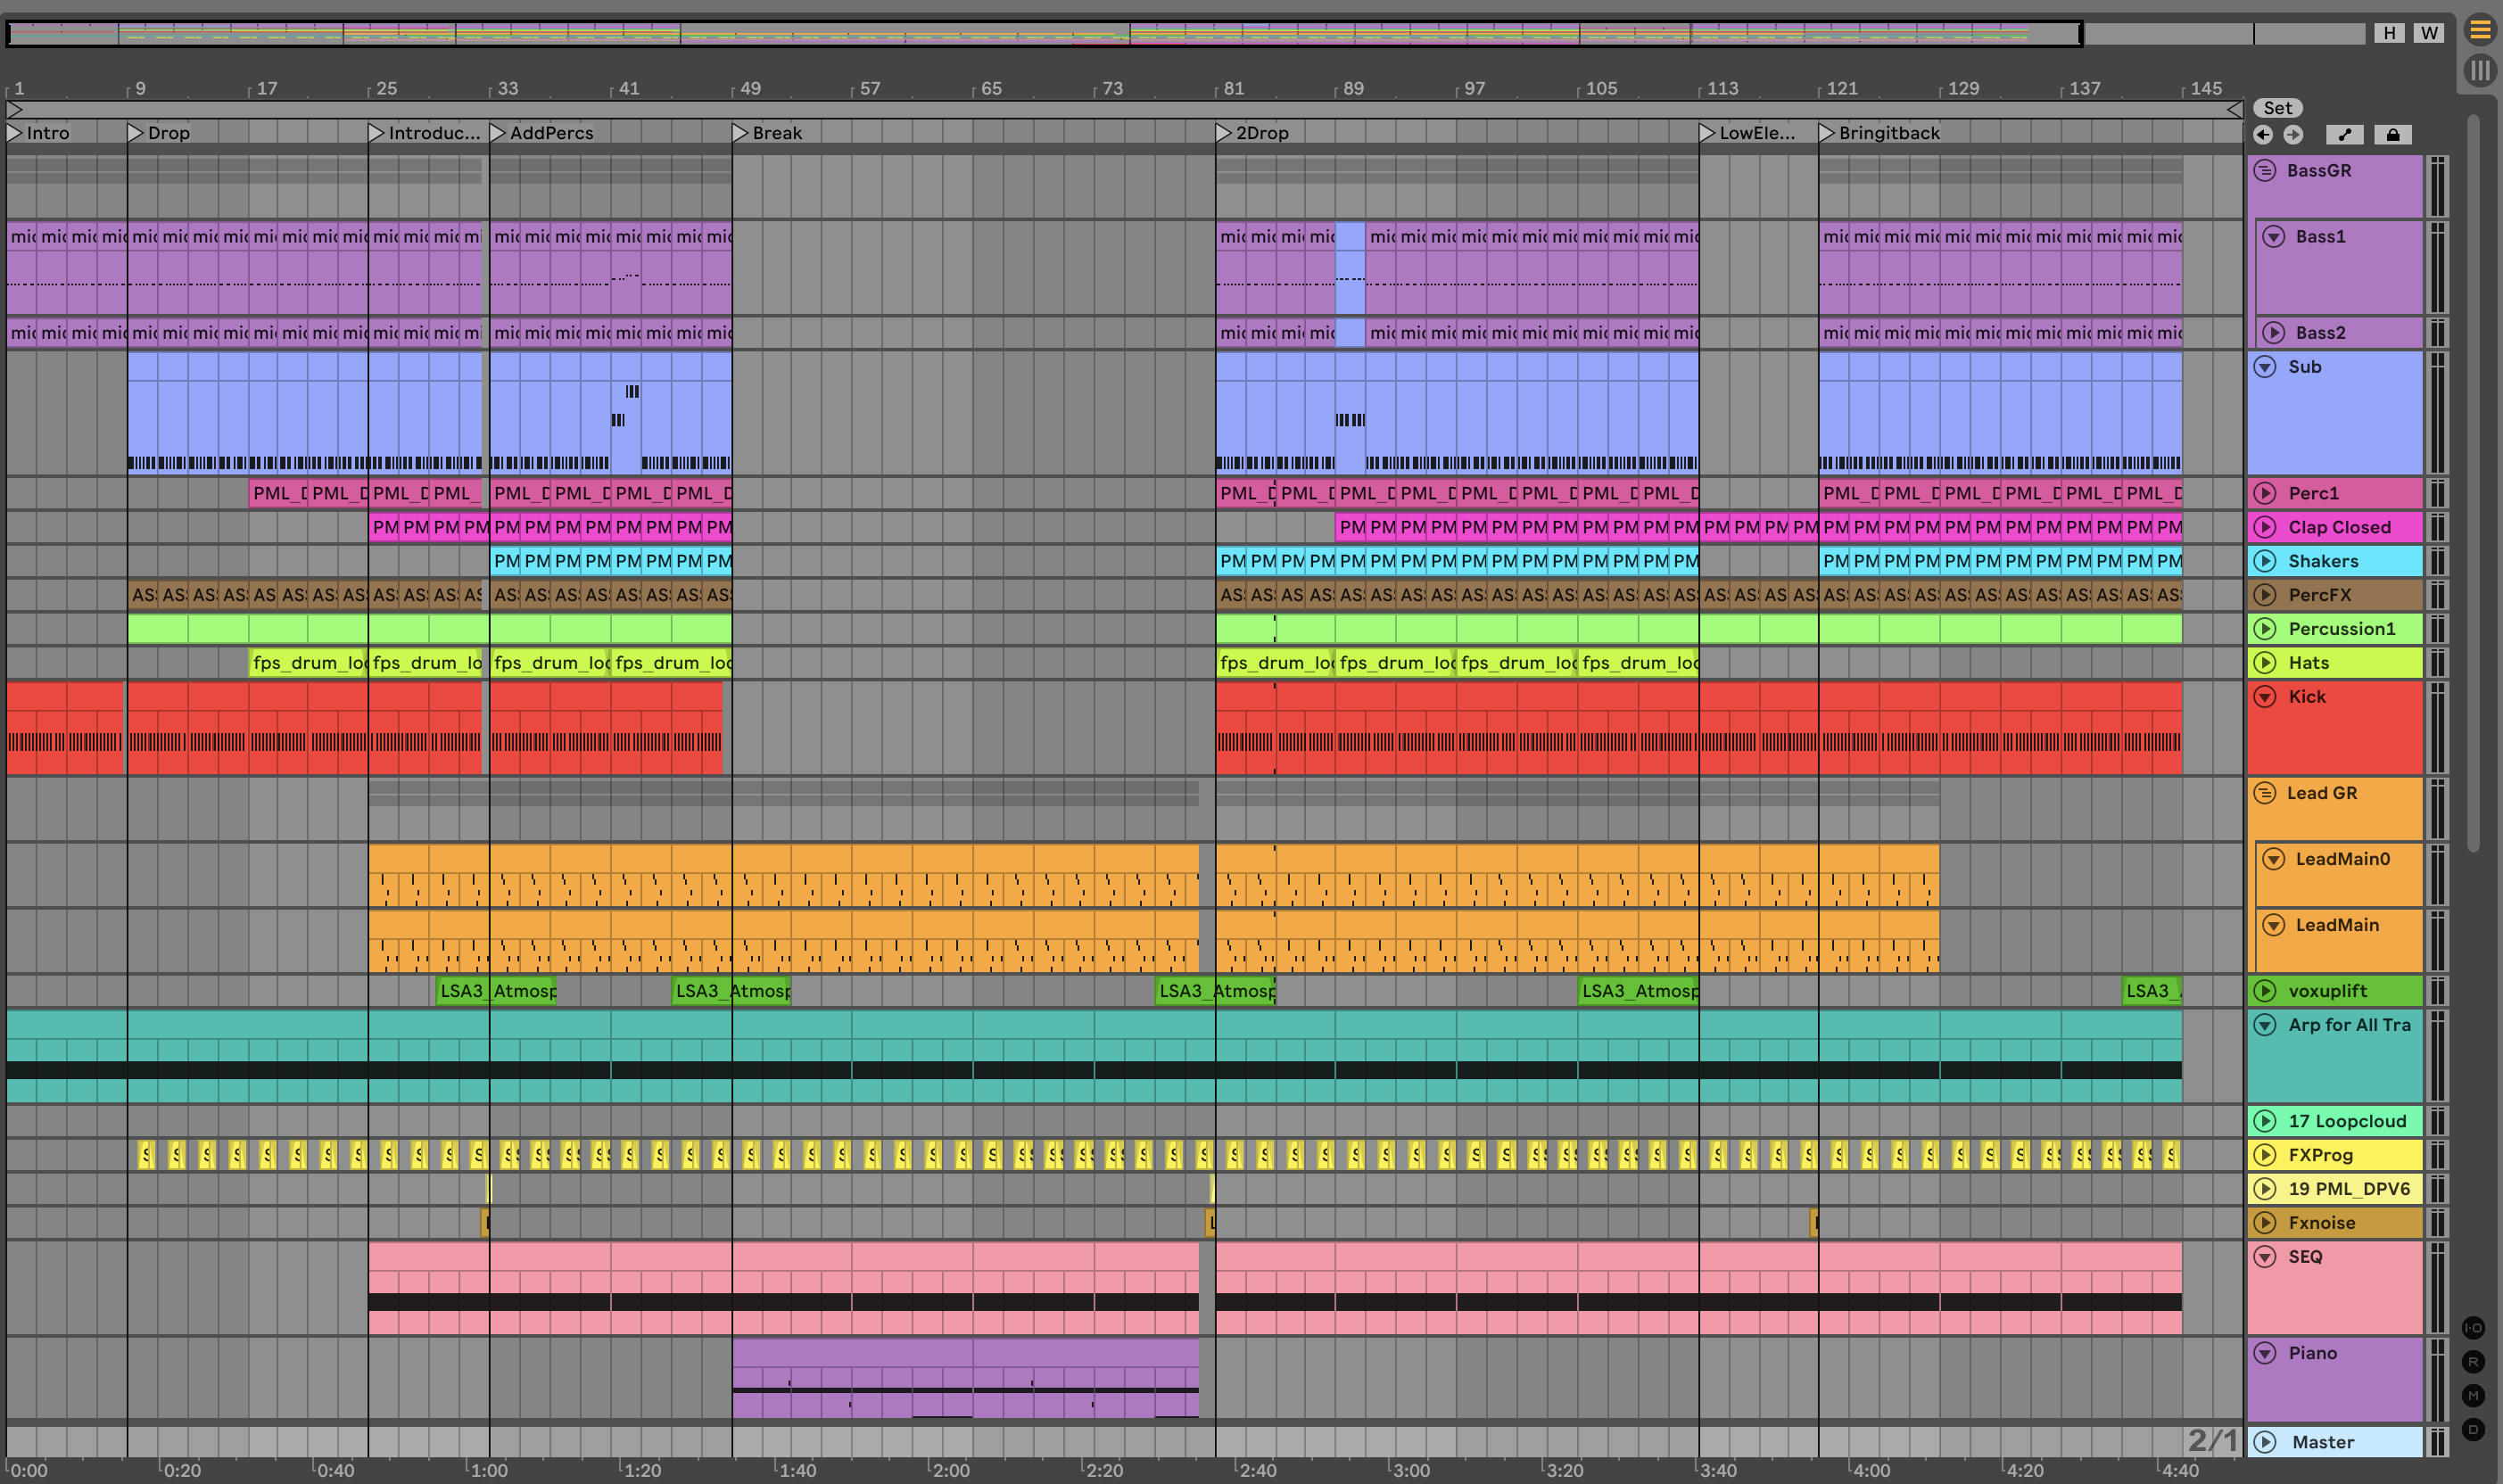Viewport: 2503px width, 1484px height.
Task: Switch to Session view selector icon
Action: click(x=2480, y=71)
